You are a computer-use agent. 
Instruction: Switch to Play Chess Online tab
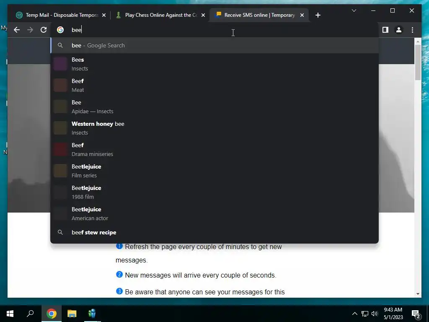click(x=160, y=15)
